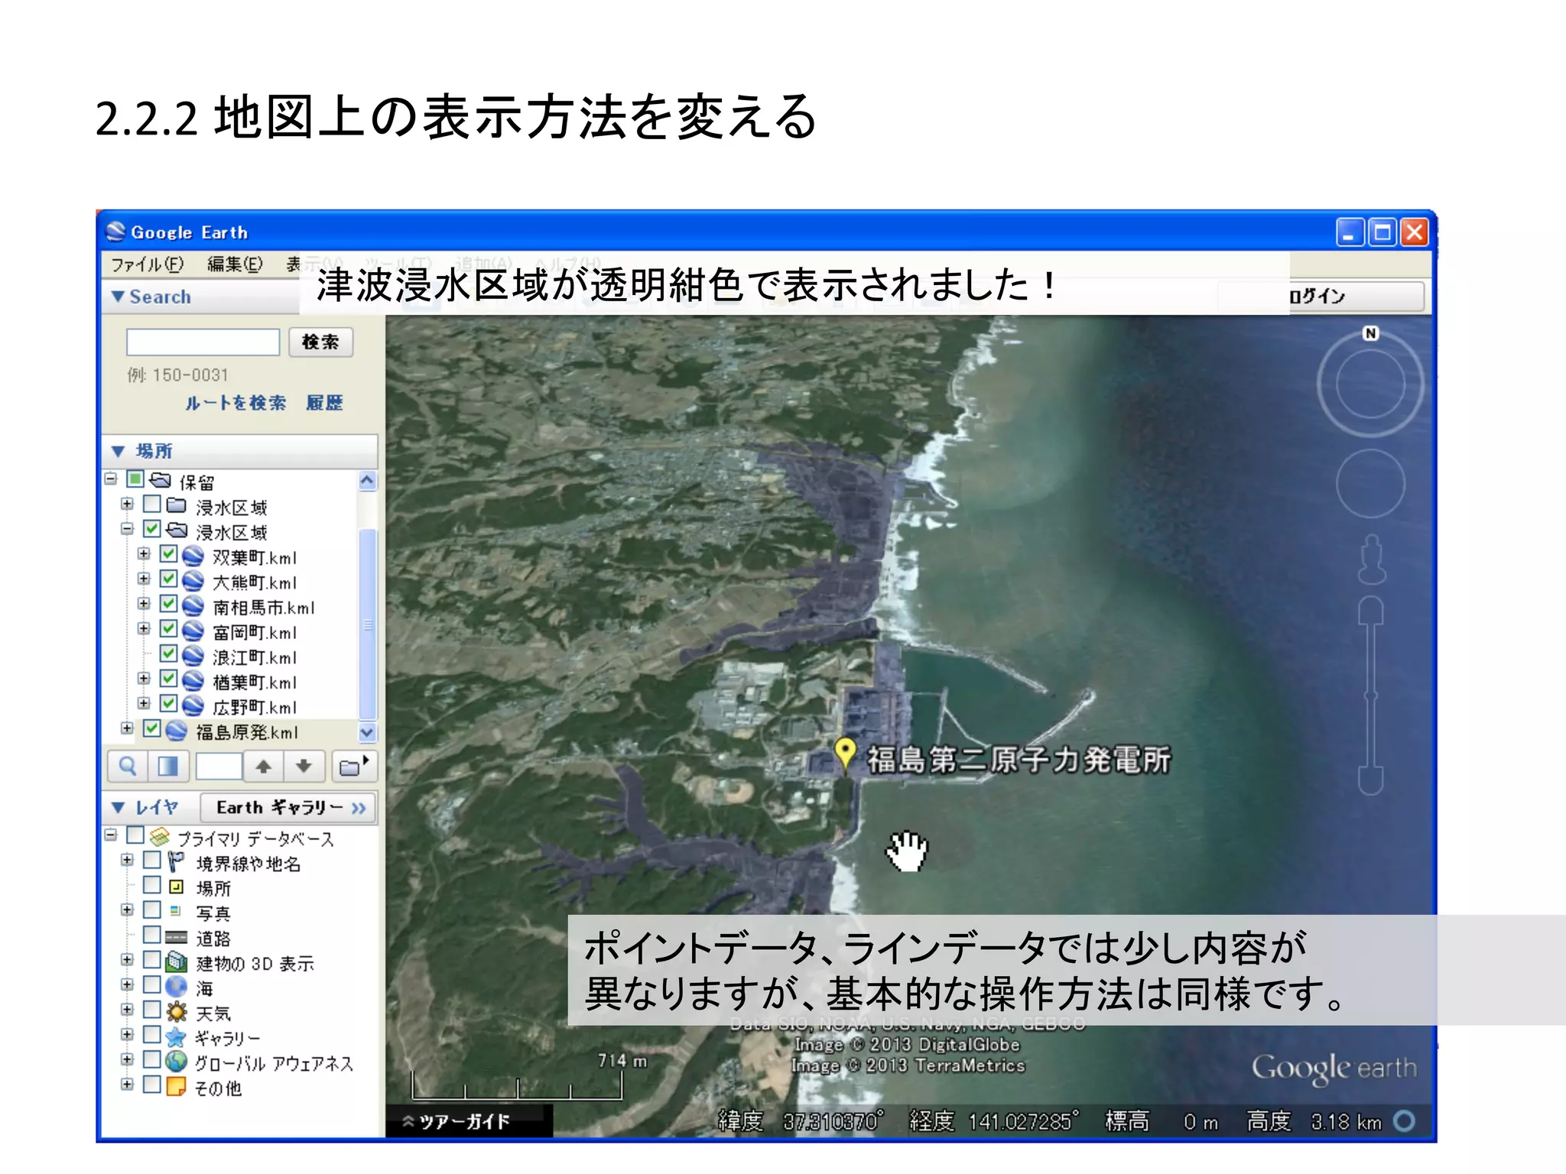Click the look-around compass ring
Viewport: 1566px width, 1174px height.
1370,384
